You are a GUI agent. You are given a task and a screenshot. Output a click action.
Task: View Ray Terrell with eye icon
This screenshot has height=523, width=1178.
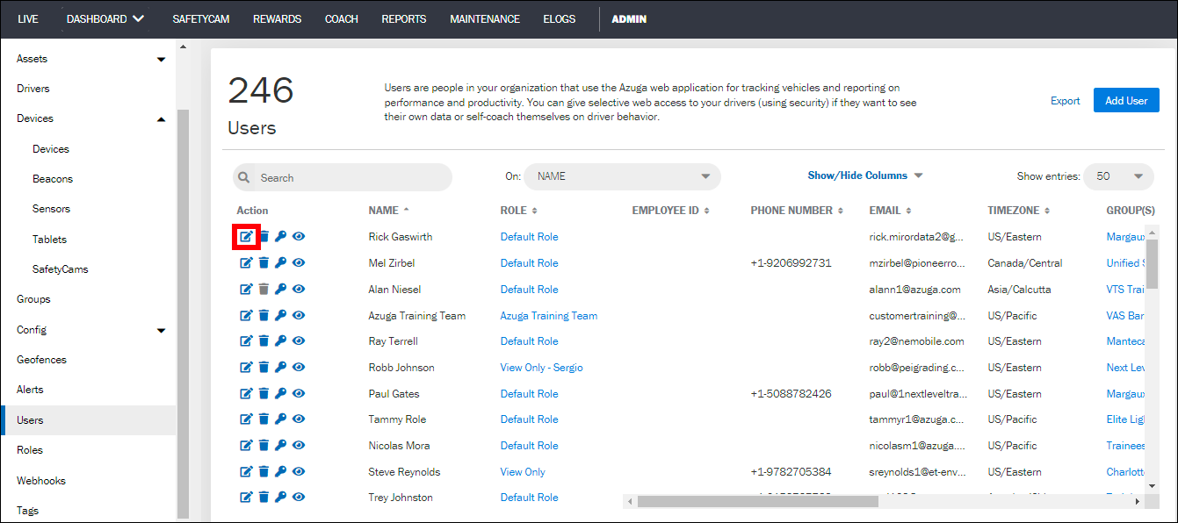[299, 341]
